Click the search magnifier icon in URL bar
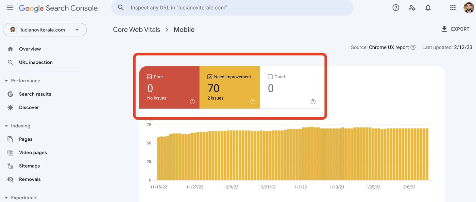476x202 pixels. point(121,7)
